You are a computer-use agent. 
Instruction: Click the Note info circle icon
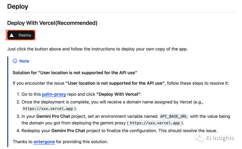click(15, 61)
